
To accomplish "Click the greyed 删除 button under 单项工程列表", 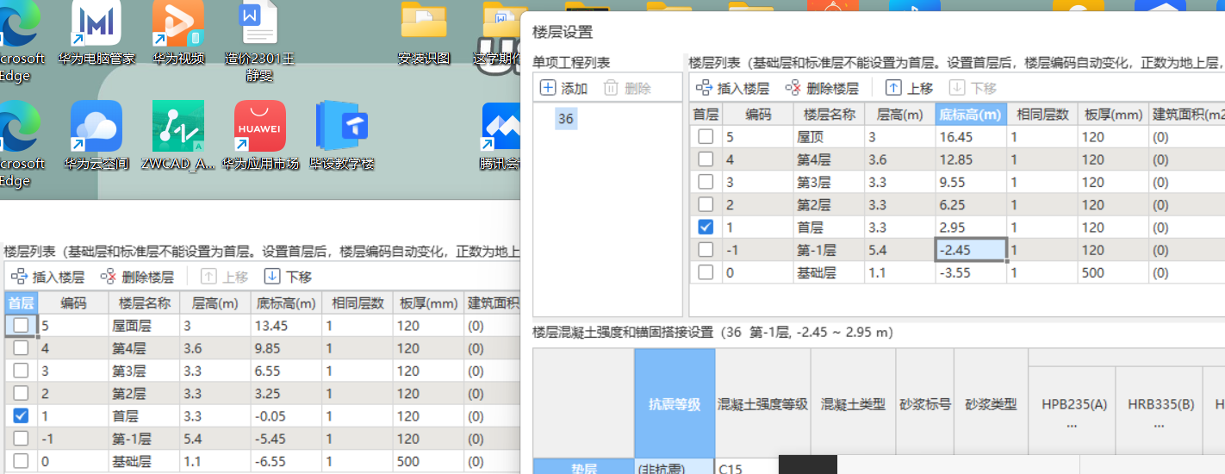I will pos(627,88).
